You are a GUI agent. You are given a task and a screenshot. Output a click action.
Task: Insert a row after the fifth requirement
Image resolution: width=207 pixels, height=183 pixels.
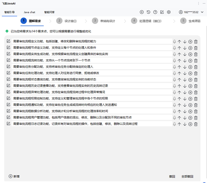[x=190, y=67]
